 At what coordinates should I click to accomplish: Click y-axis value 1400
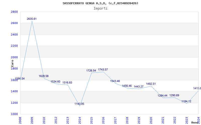(x=14, y=91)
